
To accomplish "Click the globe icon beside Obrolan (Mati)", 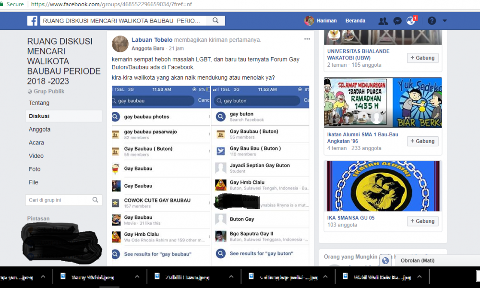I will (x=385, y=261).
